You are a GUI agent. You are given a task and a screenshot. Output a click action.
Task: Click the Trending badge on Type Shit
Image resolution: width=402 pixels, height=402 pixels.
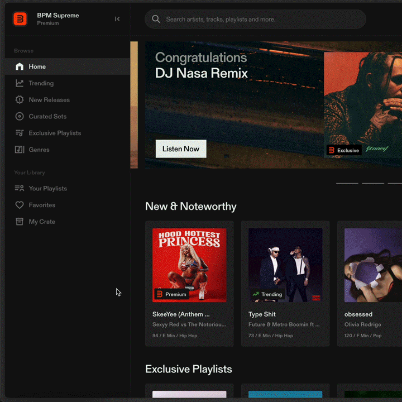point(267,294)
